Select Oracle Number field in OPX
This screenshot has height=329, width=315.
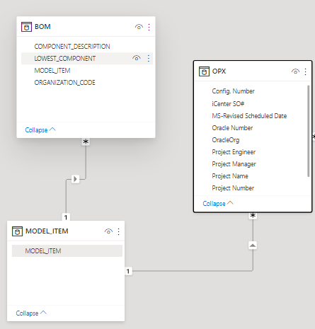pos(232,128)
